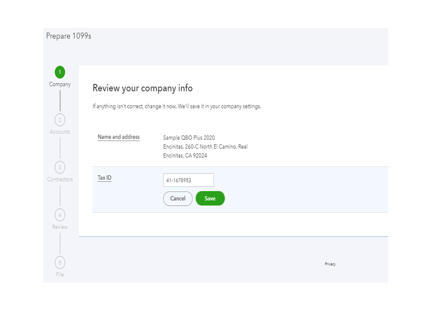The image size is (429, 321).
Task: Click the Prepare 1099s page title
Action: coord(69,36)
